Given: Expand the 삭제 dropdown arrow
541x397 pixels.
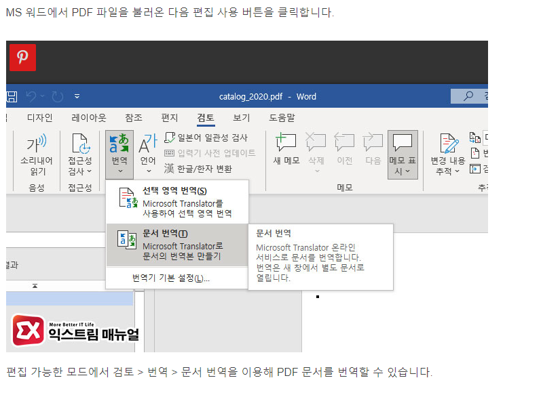Looking at the screenshot, I should click(317, 171).
